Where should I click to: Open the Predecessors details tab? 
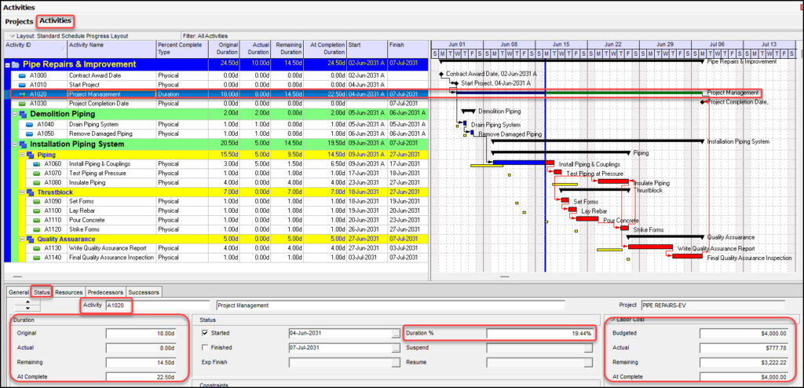[105, 292]
